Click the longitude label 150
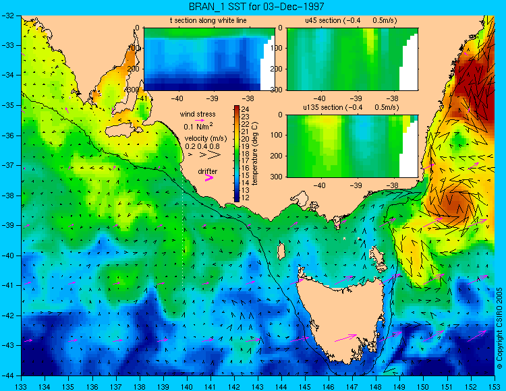 click(x=424, y=387)
